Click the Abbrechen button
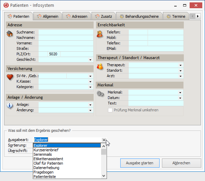This screenshot has width=205, height=181. tap(181, 163)
